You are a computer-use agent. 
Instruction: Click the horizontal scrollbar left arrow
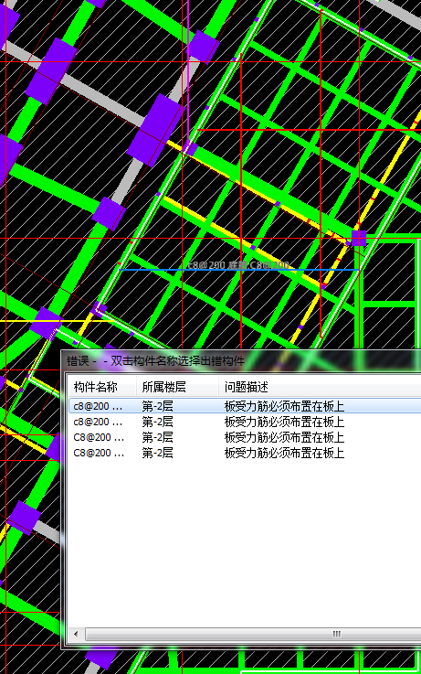click(x=77, y=634)
